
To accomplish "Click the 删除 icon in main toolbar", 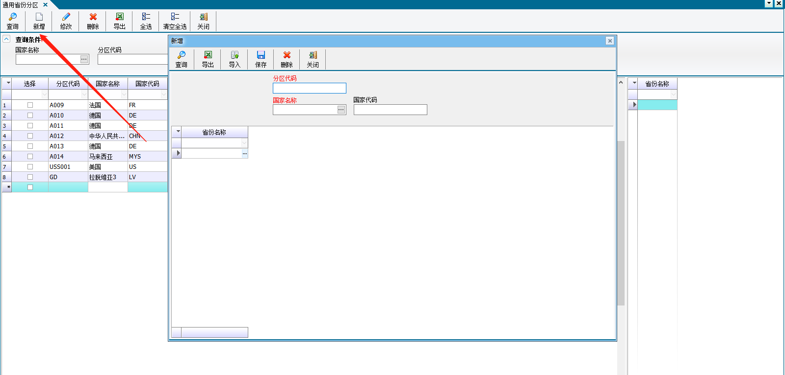I will point(93,17).
